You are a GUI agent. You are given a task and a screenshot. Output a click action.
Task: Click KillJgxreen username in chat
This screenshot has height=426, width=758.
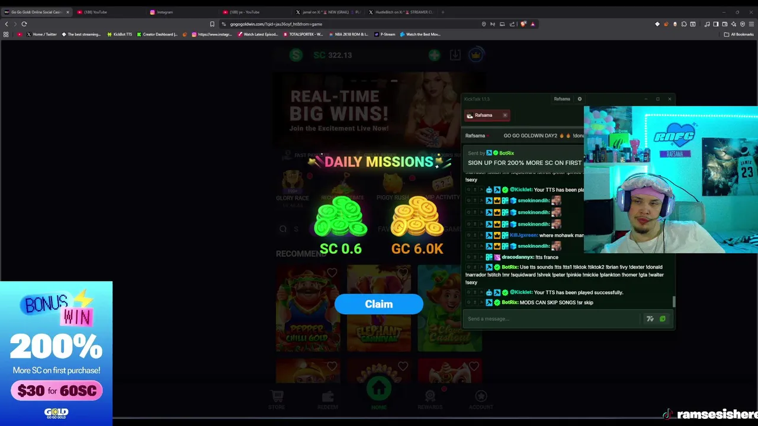pos(523,235)
